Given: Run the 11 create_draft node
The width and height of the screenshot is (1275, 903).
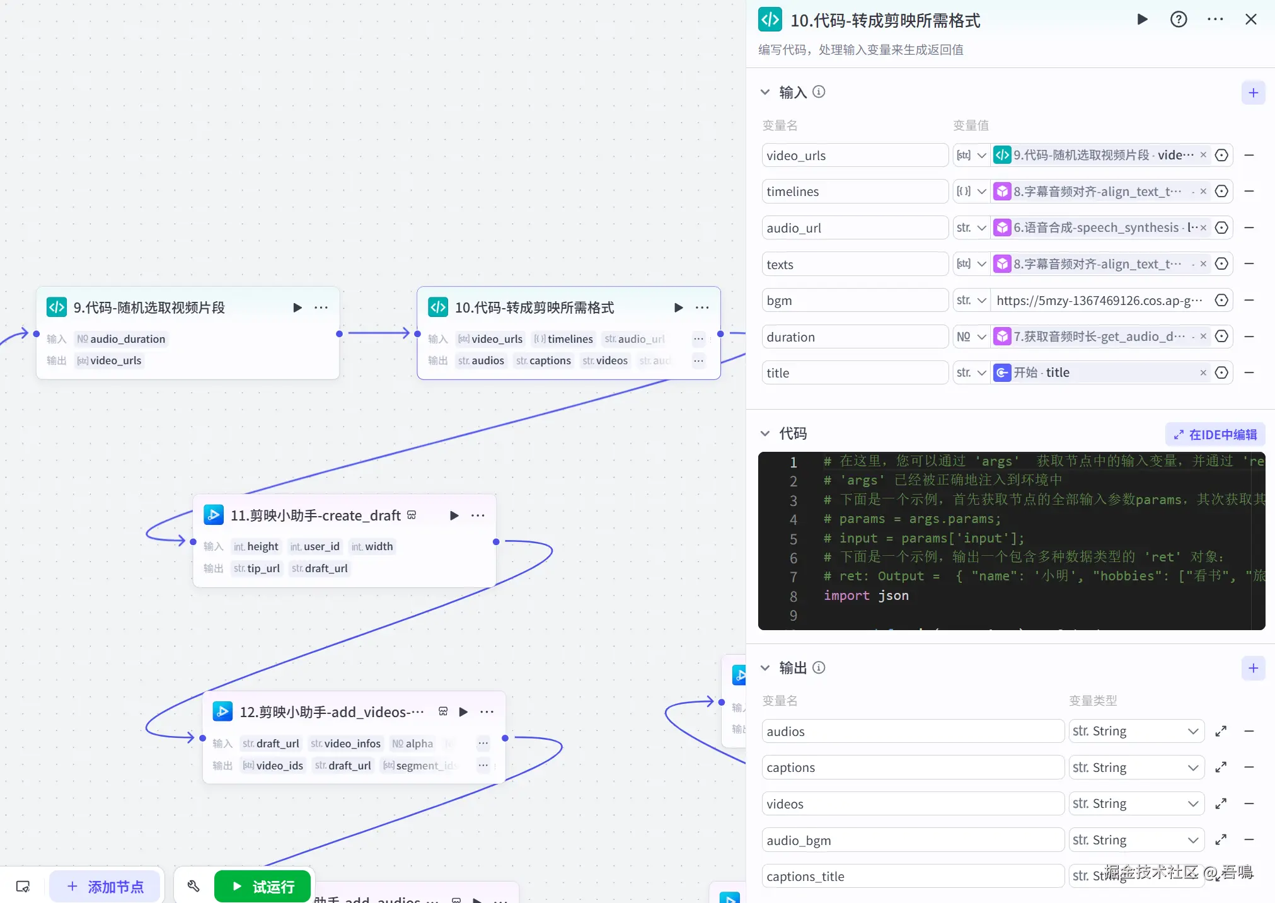Looking at the screenshot, I should click(x=454, y=515).
